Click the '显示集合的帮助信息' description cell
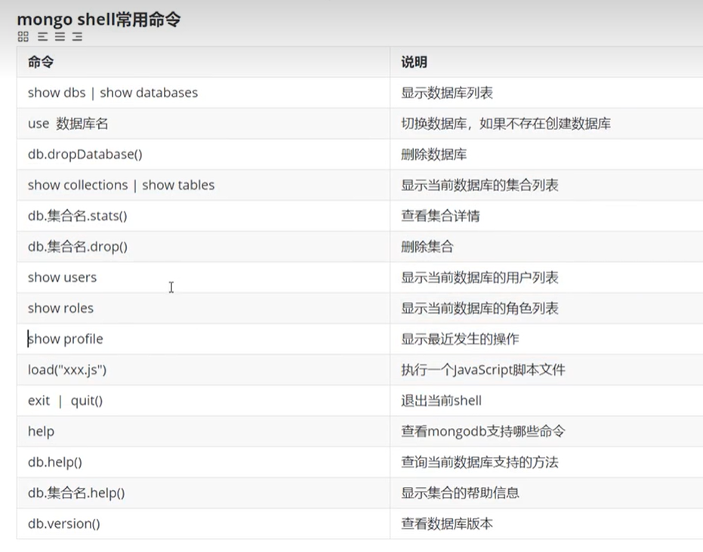Screen dimensions: 703x552 (547, 493)
